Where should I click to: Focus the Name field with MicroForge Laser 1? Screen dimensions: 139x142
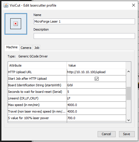[84, 21]
